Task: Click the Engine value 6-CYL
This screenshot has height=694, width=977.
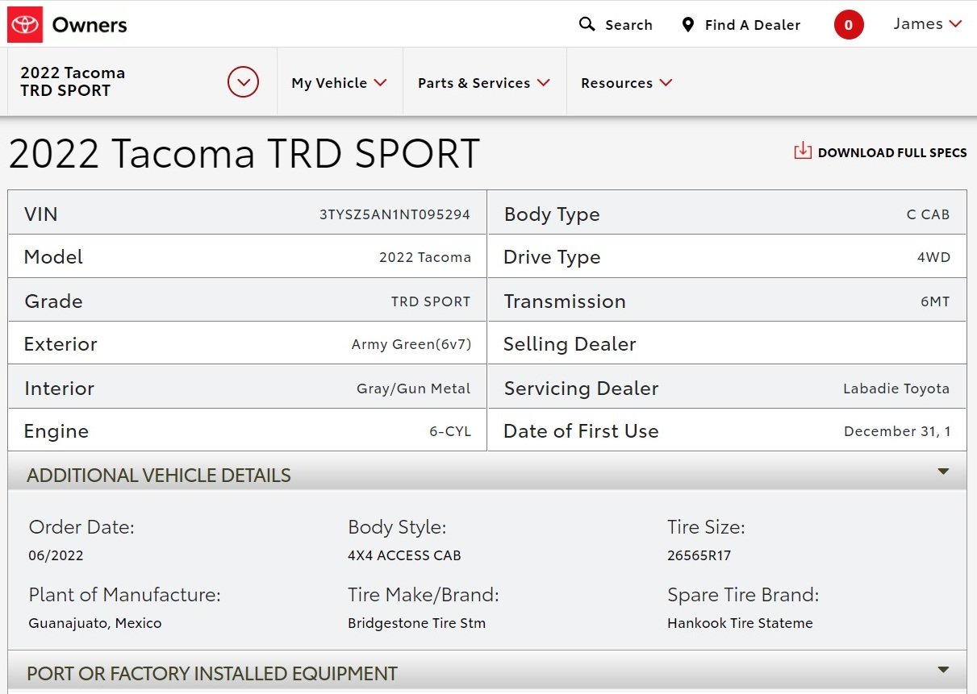Action: click(x=450, y=431)
